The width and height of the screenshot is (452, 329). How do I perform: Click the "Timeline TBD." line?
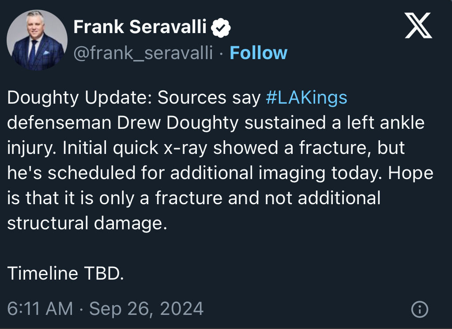tap(66, 273)
